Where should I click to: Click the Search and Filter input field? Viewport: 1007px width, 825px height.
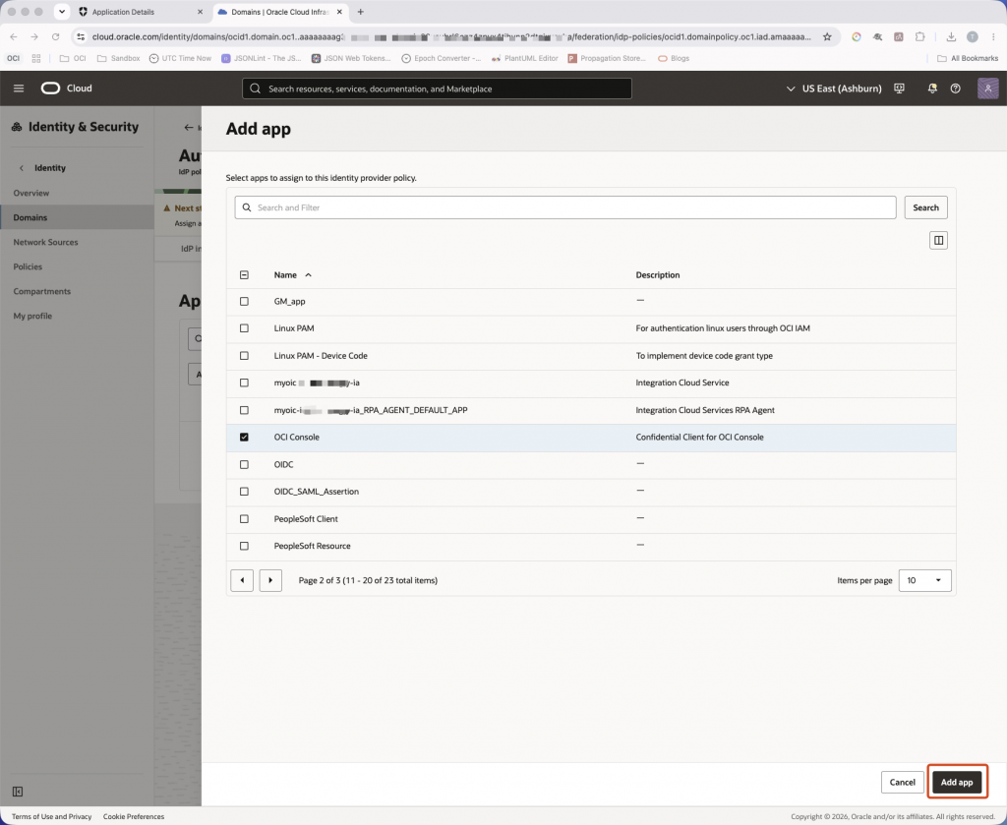point(565,207)
